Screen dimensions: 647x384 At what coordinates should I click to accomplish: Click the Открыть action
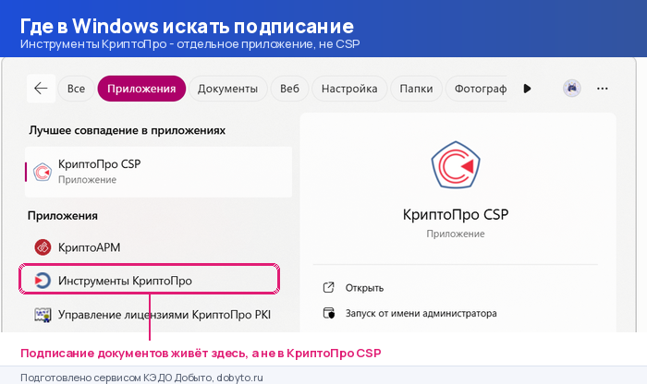point(364,288)
